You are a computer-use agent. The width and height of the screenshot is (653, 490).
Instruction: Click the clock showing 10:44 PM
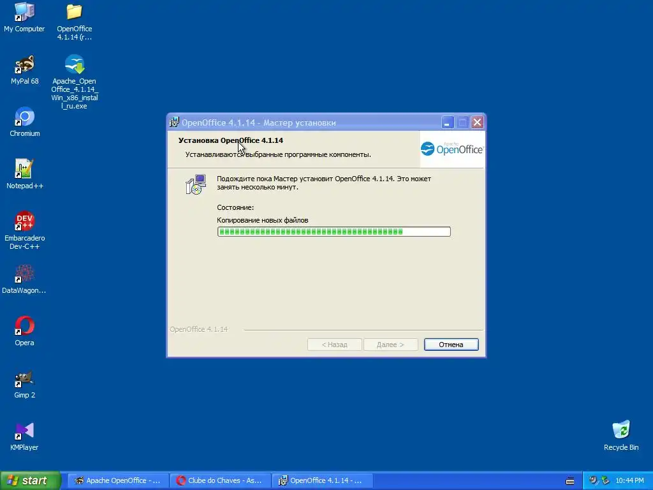tap(629, 480)
